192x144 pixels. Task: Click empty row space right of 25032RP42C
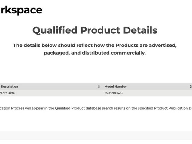click(x=157, y=93)
